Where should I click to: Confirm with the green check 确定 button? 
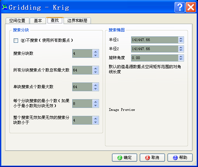pyautogui.click(x=124, y=158)
